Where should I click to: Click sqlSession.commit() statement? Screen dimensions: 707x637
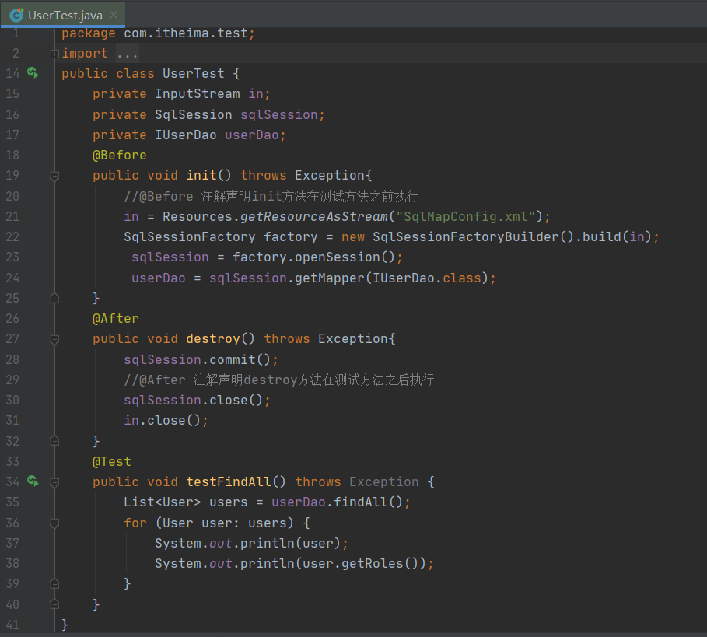(201, 359)
